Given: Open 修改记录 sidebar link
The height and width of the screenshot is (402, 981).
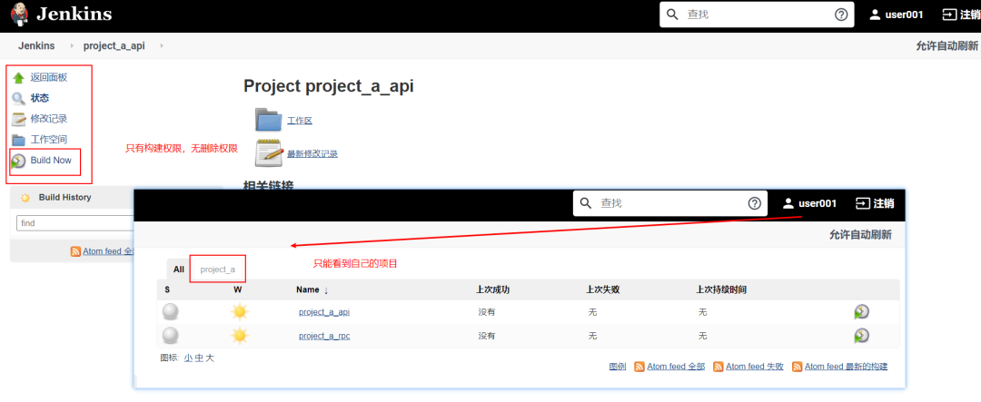Looking at the screenshot, I should 49,119.
